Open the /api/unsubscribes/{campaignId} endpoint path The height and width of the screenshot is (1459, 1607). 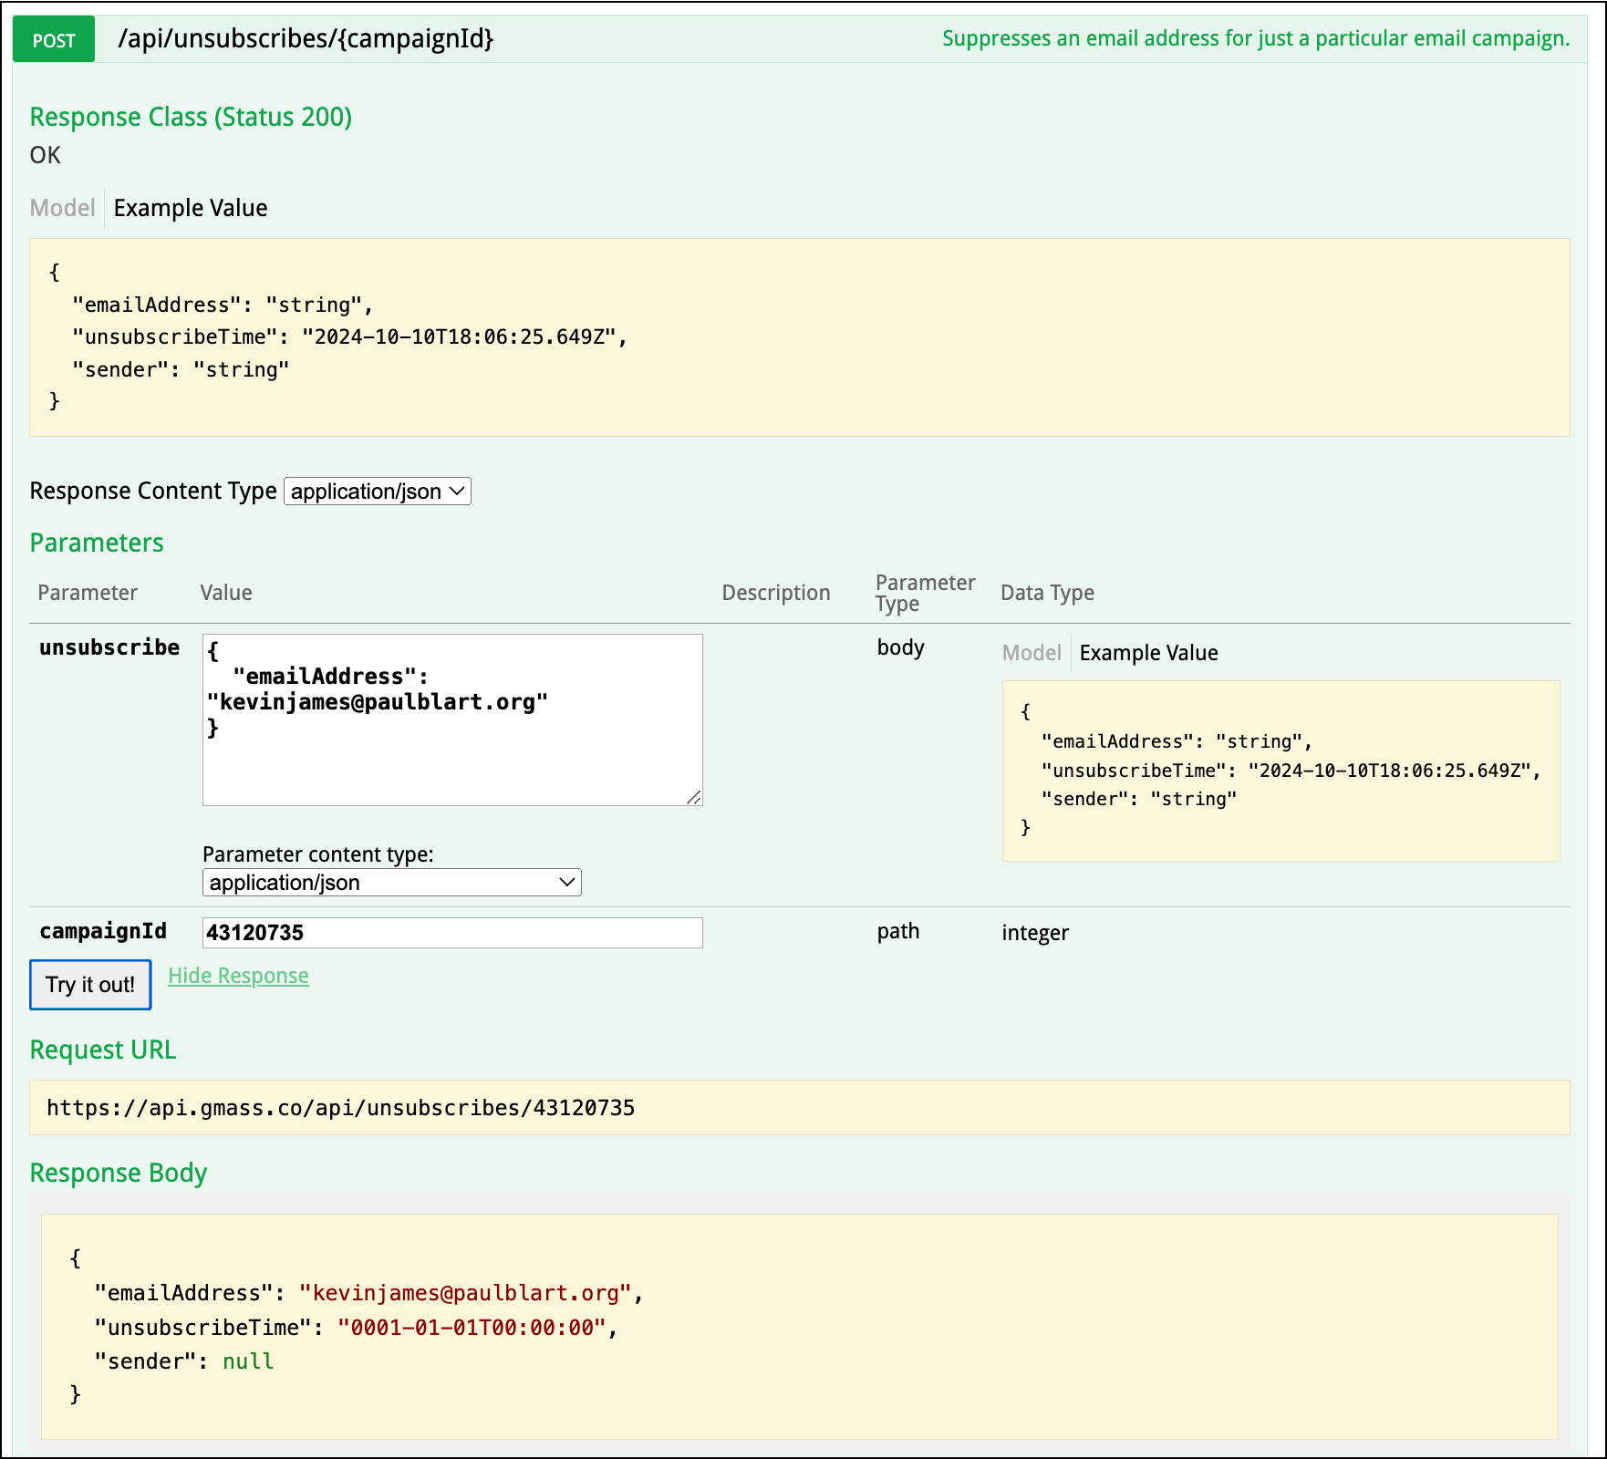tap(306, 38)
